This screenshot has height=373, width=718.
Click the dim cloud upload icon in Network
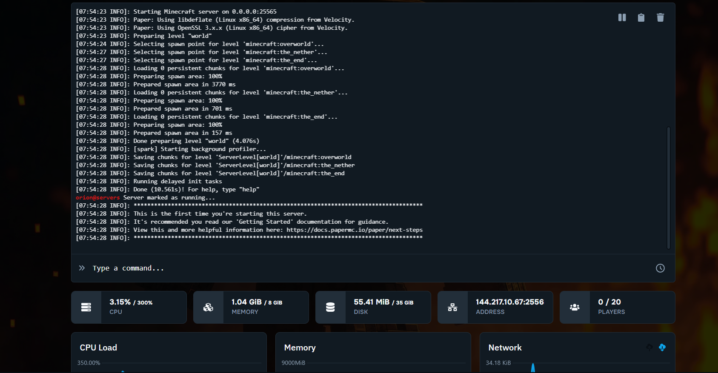tap(649, 347)
